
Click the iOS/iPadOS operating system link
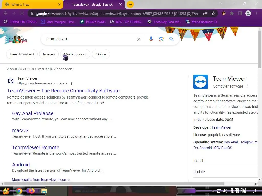tap(223, 148)
